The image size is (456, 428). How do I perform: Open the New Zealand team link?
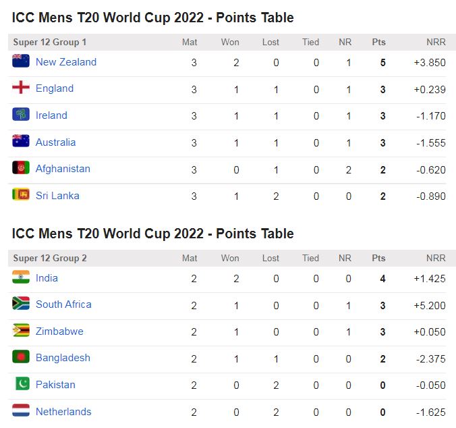pyautogui.click(x=66, y=62)
